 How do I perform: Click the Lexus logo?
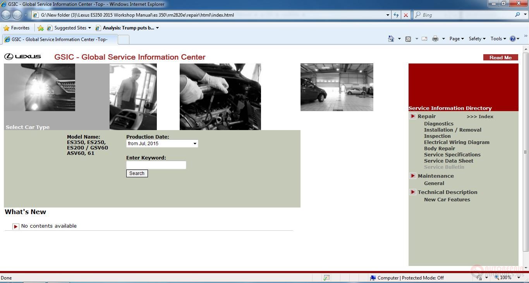(22, 57)
